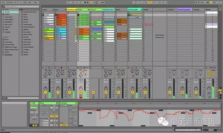223x133 pixels.
Task: Enable Draw Mode pencil icon
Action: tap(196, 2)
